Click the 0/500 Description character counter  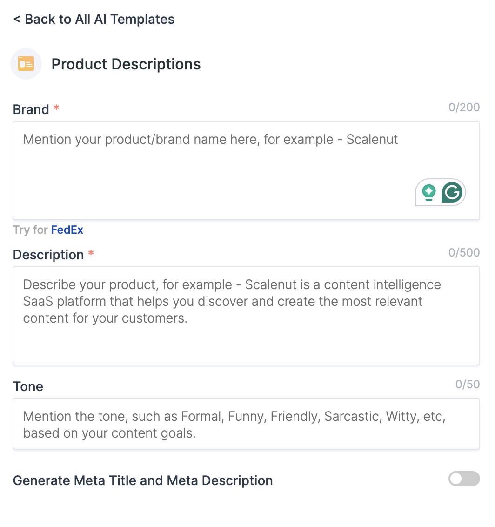(464, 252)
